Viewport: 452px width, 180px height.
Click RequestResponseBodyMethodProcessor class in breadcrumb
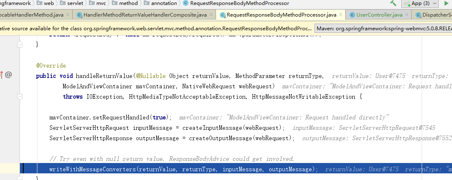pyautogui.click(x=239, y=3)
